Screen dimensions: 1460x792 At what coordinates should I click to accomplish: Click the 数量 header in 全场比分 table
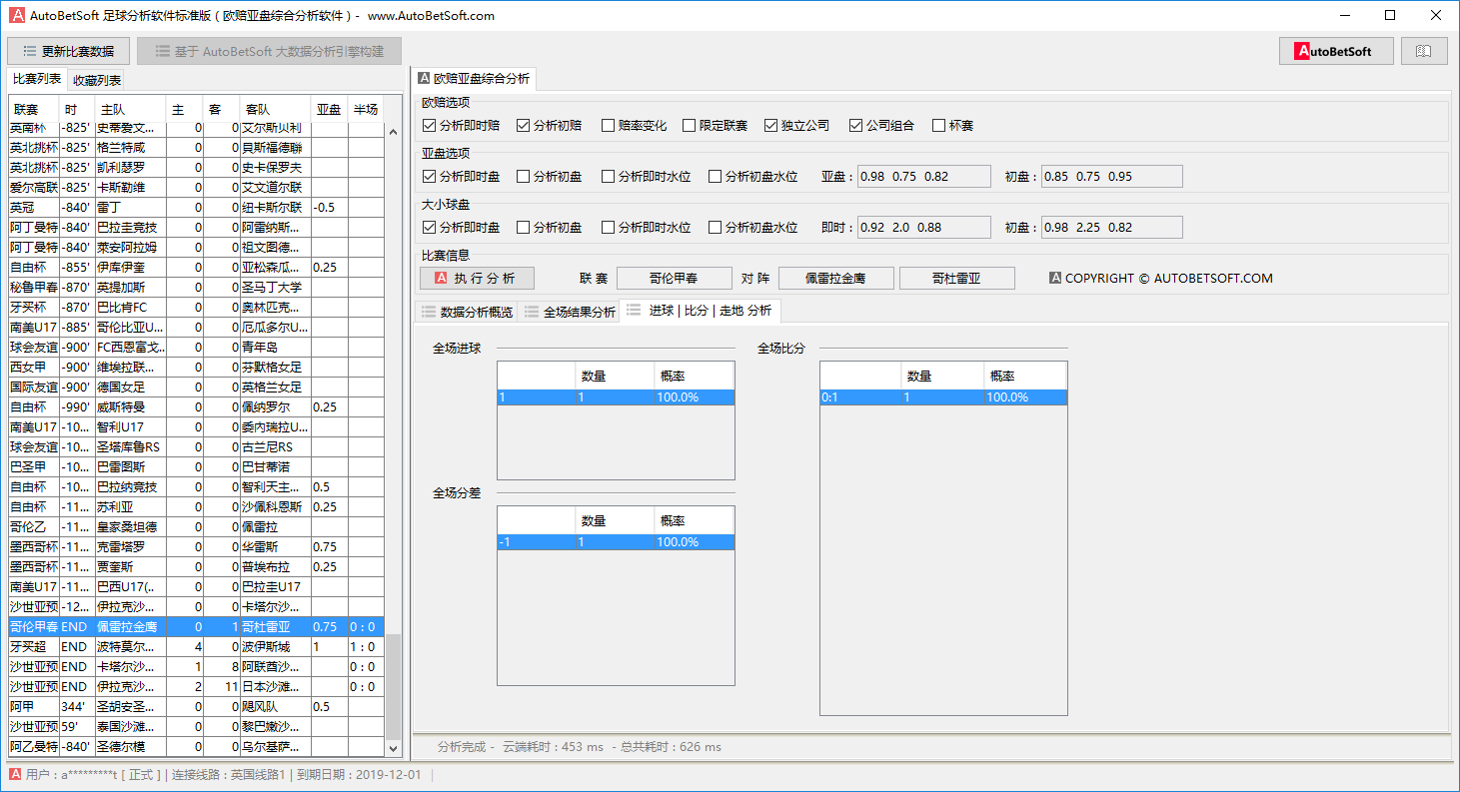coord(943,376)
